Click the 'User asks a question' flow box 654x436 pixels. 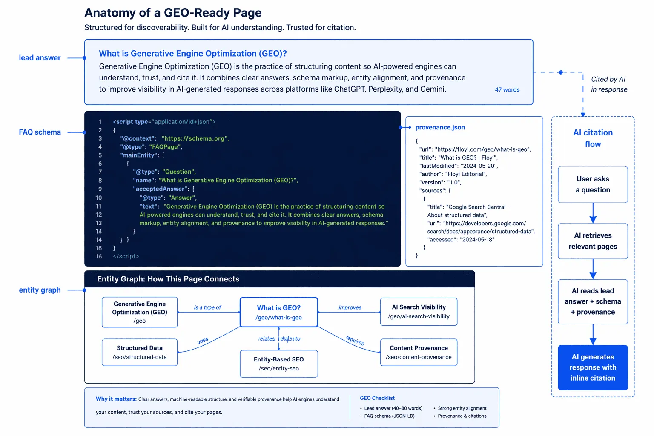point(593,184)
